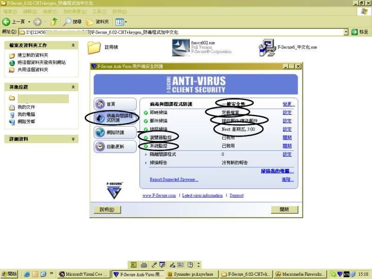Open the www.F-Secure.com link

point(159,195)
